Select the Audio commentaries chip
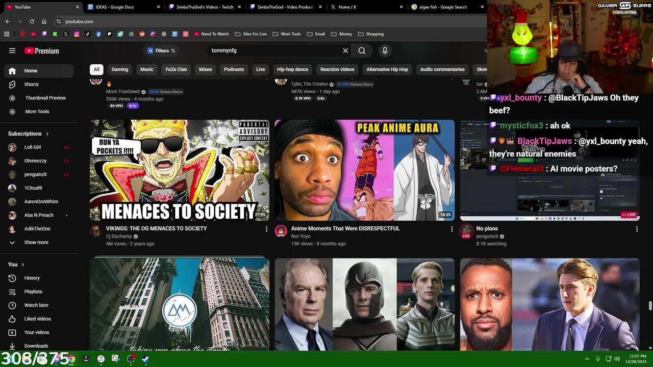 442,69
